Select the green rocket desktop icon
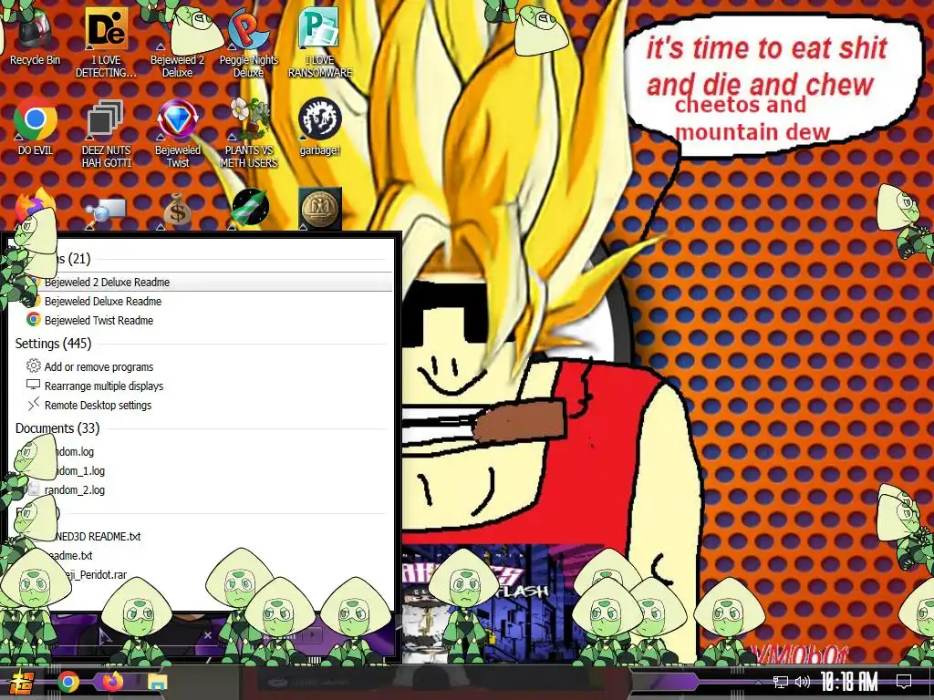 pyautogui.click(x=250, y=209)
